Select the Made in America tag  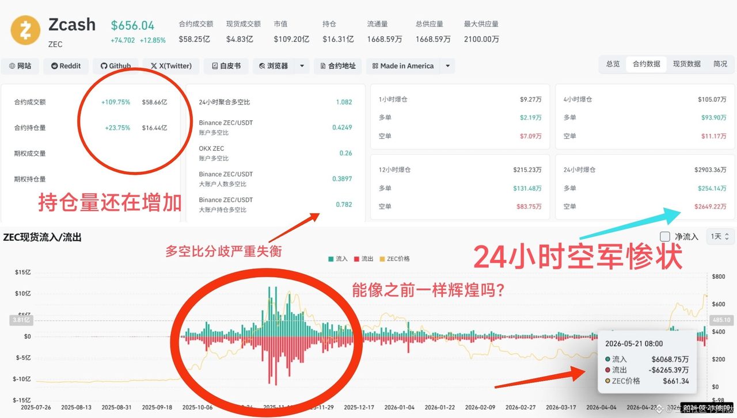pos(403,66)
